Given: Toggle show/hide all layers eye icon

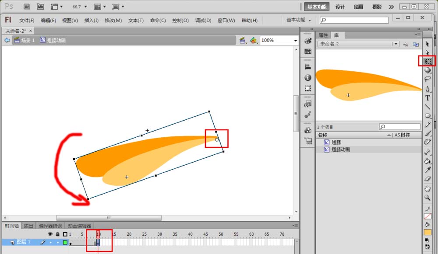Looking at the screenshot, I should point(50,234).
